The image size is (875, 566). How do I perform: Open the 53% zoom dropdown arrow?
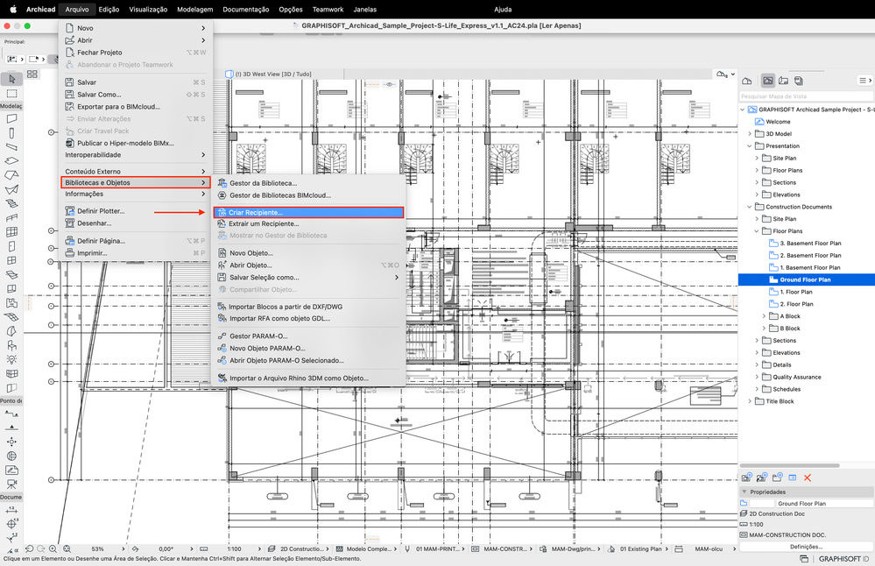pyautogui.click(x=123, y=549)
